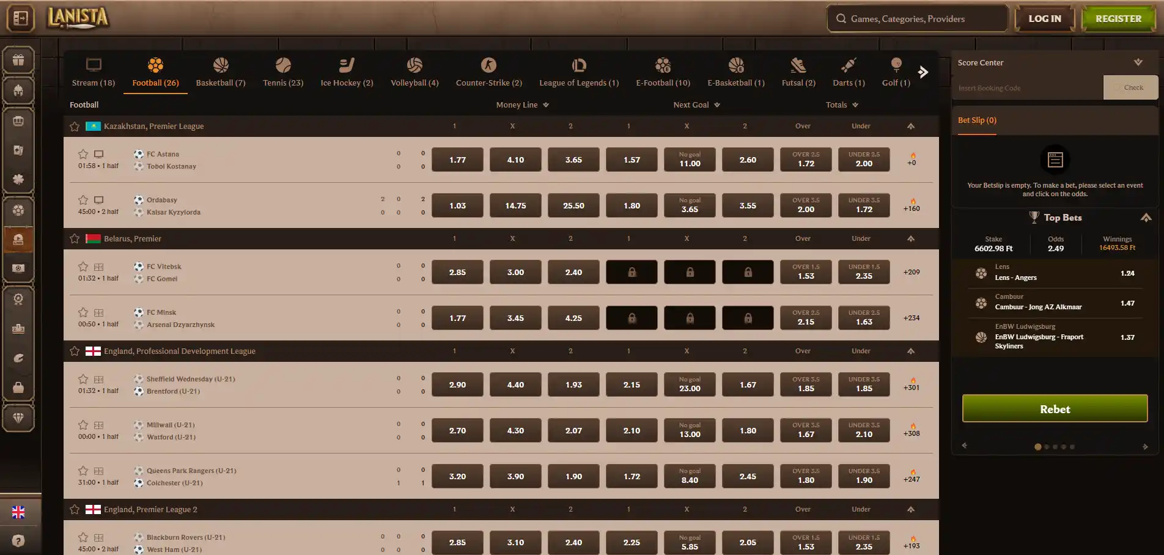1164x555 pixels.
Task: Open the Bet Slip (0) tab
Action: [x=977, y=120]
